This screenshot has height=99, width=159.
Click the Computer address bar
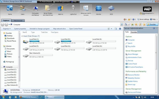coord(65,25)
